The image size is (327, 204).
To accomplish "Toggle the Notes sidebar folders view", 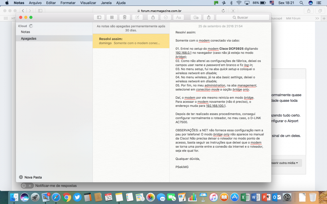I will tap(99, 17).
